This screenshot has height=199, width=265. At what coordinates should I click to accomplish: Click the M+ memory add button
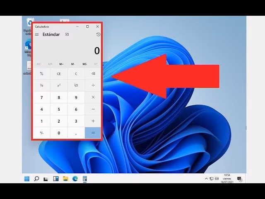point(61,64)
